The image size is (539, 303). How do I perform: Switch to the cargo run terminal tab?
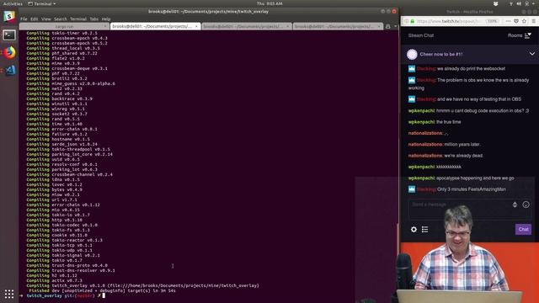pyautogui.click(x=64, y=26)
